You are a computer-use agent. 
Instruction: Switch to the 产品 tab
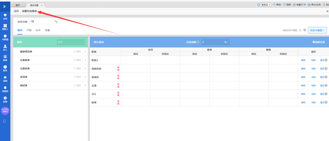click(x=29, y=30)
